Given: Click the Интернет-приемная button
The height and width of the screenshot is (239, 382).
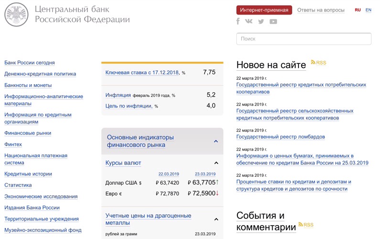Looking at the screenshot, I should pos(264,10).
